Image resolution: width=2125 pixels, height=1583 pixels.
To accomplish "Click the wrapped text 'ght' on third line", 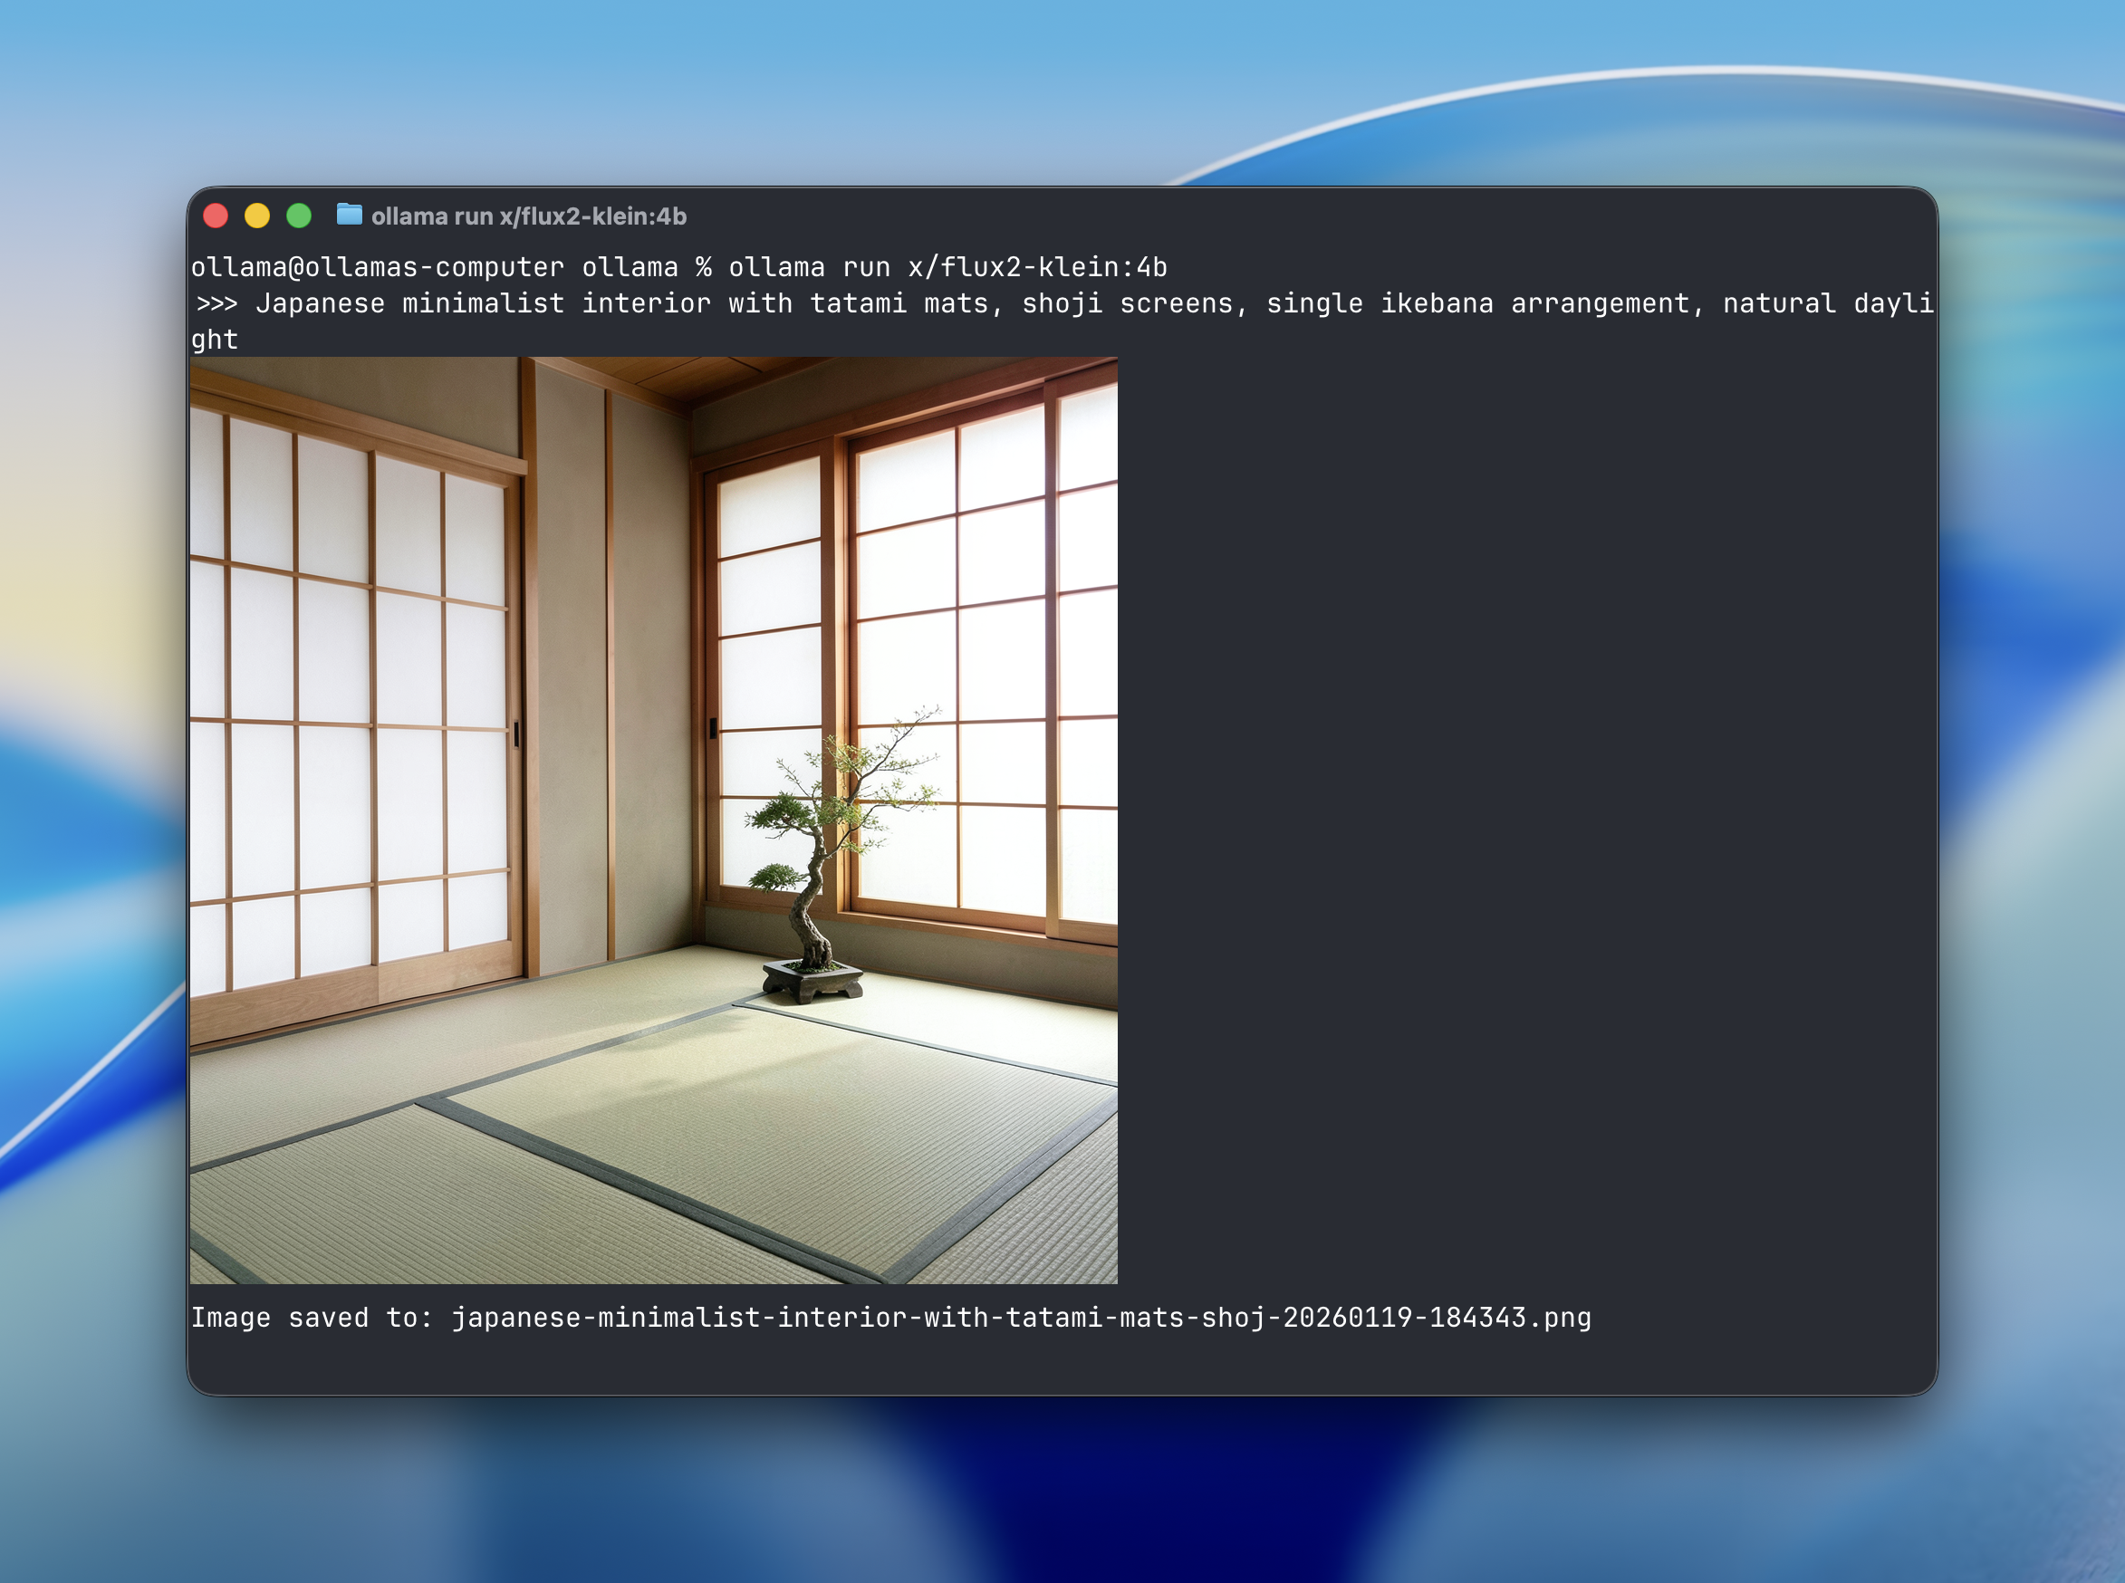I will click(x=214, y=340).
